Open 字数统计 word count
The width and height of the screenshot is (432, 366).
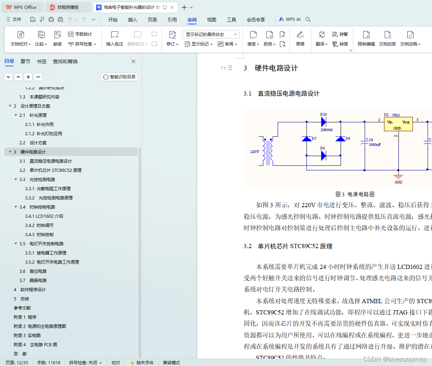point(80,34)
